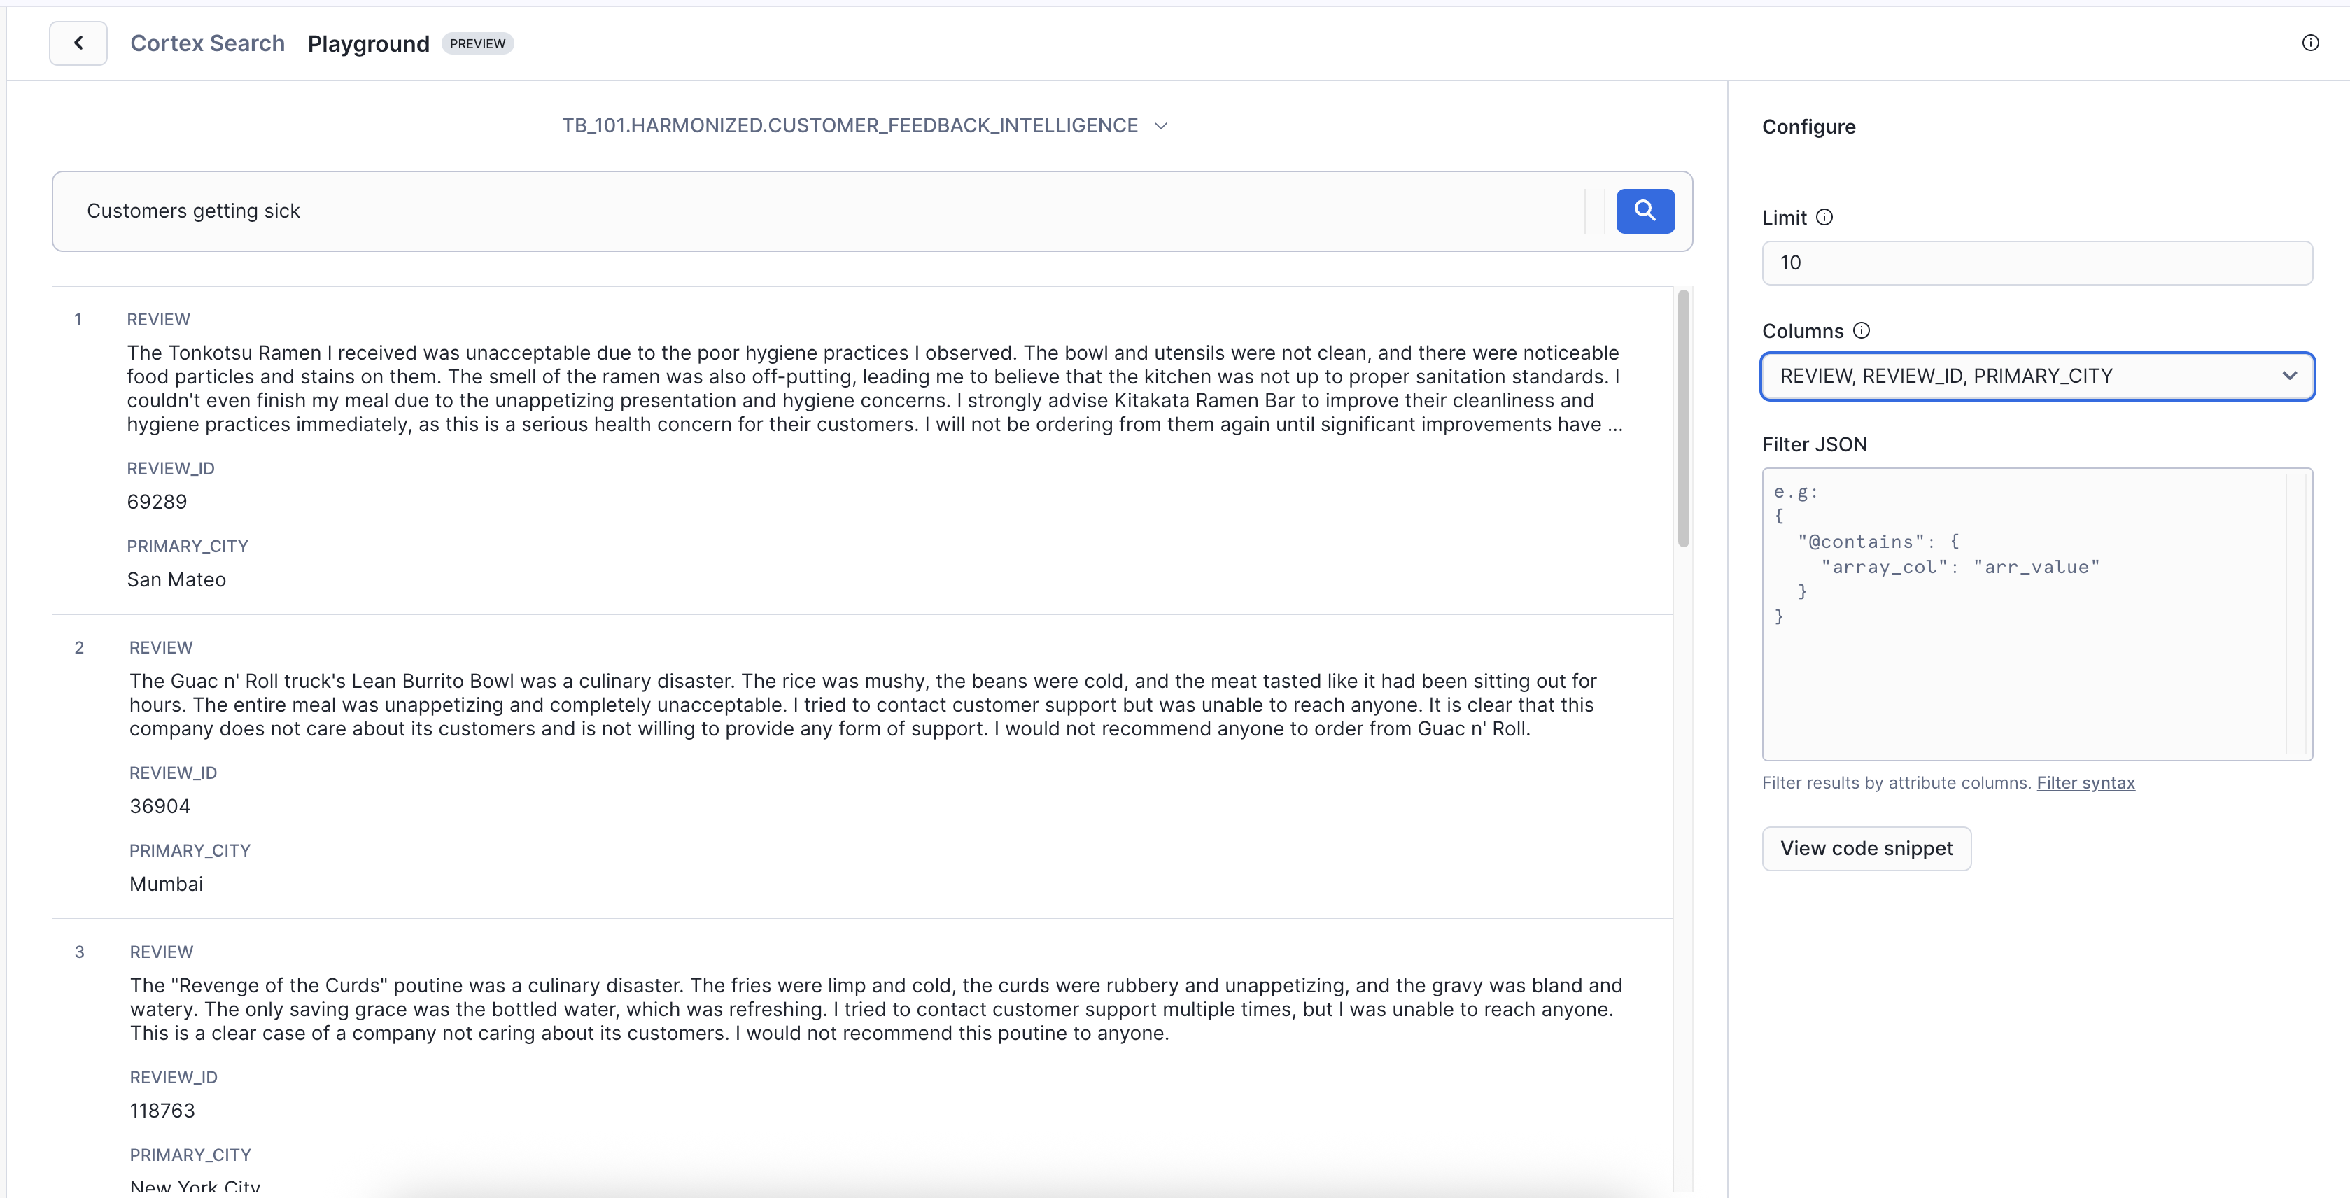Click the back arrow button
The image size is (2350, 1198).
pos(78,43)
